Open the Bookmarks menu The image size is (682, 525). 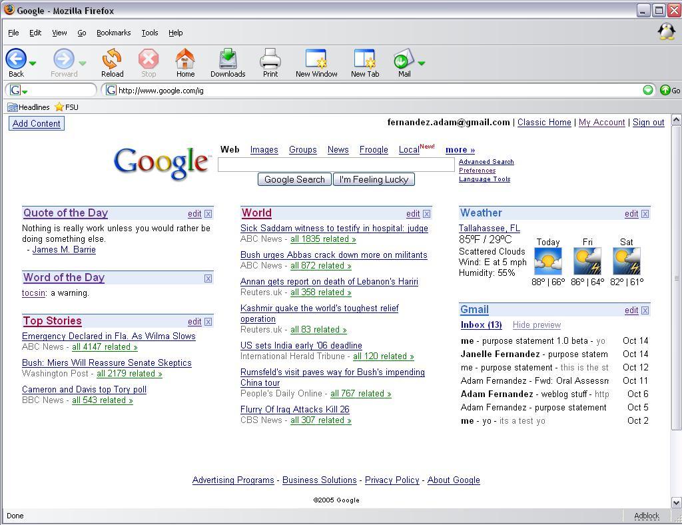pyautogui.click(x=113, y=33)
